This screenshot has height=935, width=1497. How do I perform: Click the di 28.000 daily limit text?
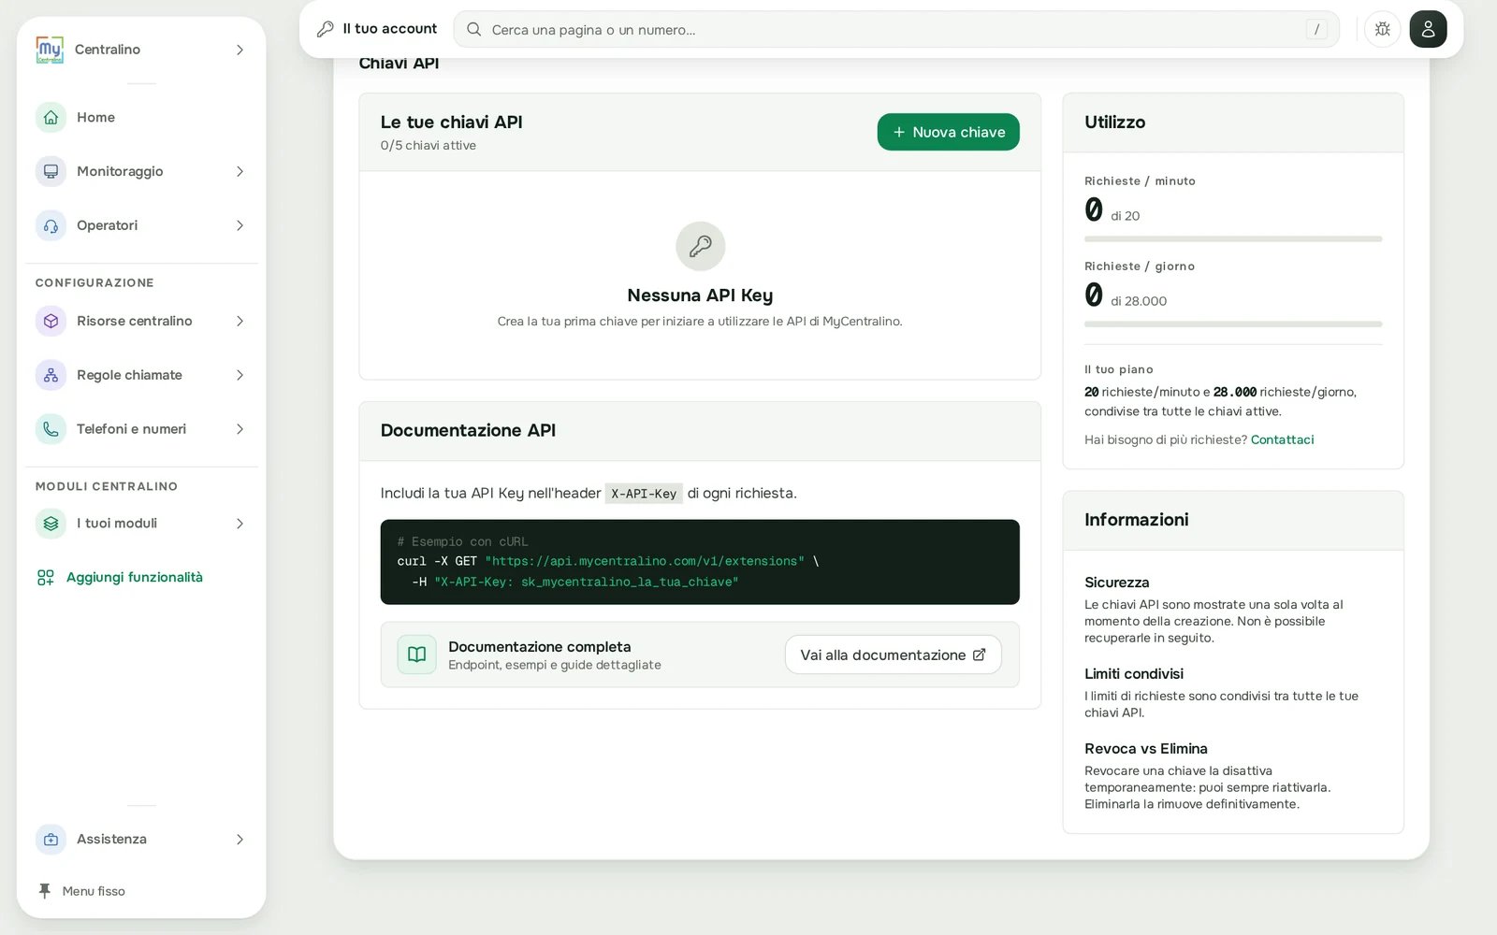coord(1139,301)
